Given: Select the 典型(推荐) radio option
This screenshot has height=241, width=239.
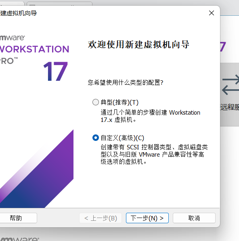Looking at the screenshot, I should pos(96,102).
